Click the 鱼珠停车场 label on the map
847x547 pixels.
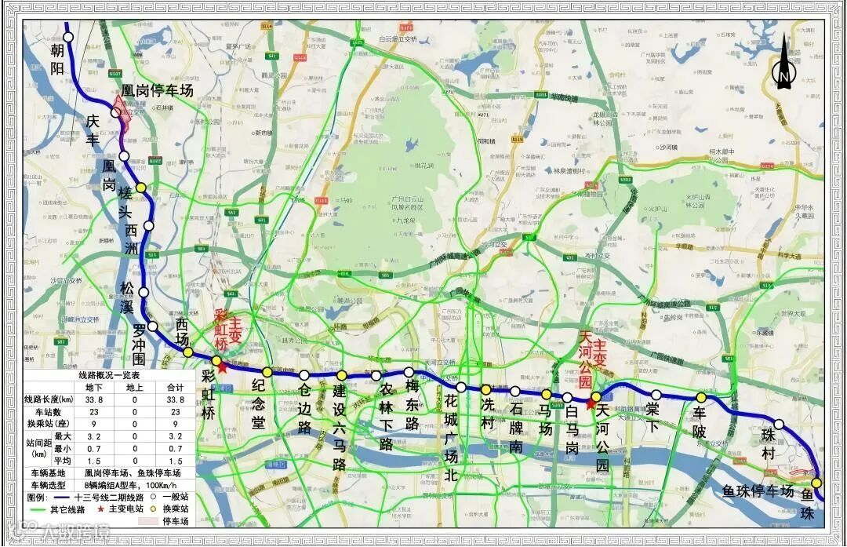click(758, 490)
